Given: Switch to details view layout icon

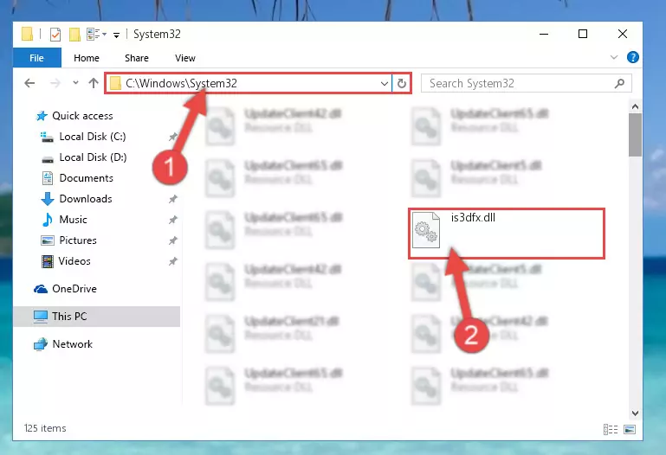Looking at the screenshot, I should (611, 430).
